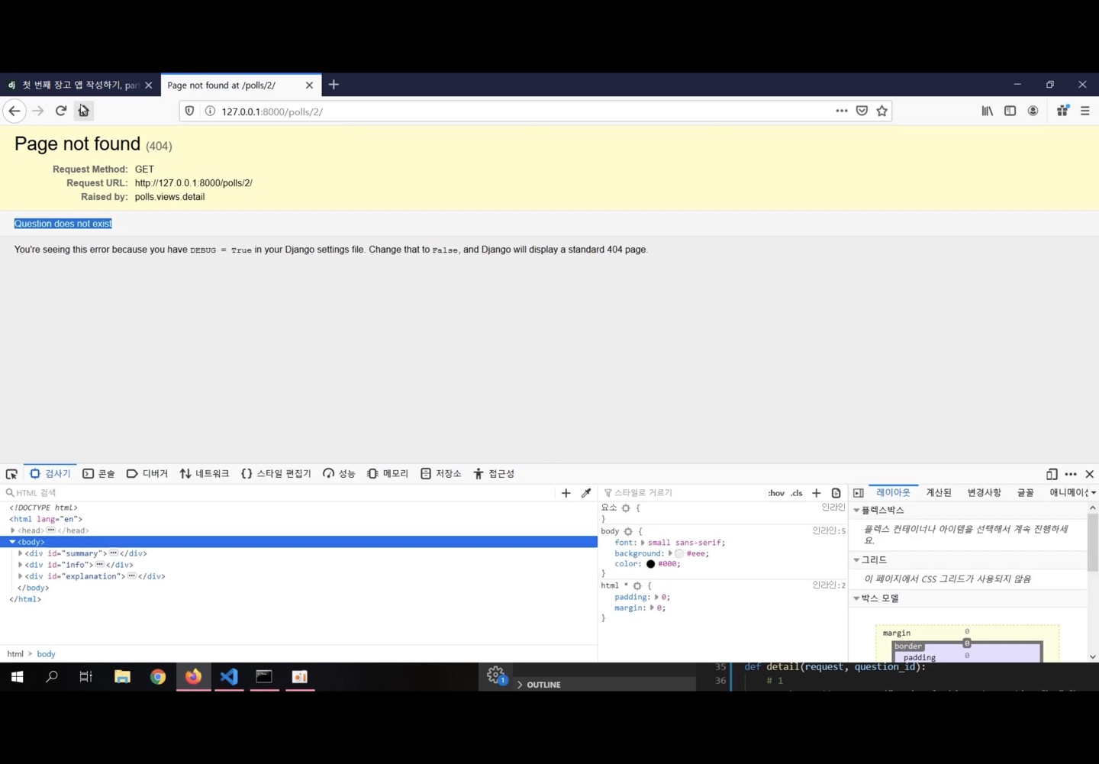Open the Firefox hamburger menu
Viewport: 1099px width, 764px height.
(x=1084, y=111)
